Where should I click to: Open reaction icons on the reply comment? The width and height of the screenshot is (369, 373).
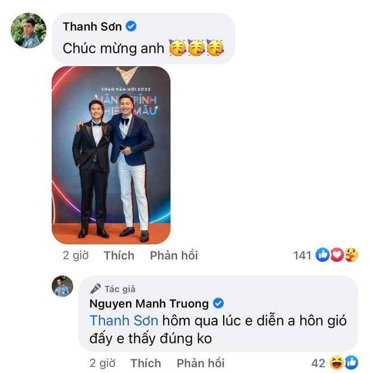click(x=344, y=362)
